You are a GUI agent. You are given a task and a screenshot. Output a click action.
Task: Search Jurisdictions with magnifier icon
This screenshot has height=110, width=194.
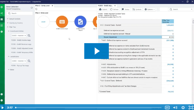coord(29,61)
